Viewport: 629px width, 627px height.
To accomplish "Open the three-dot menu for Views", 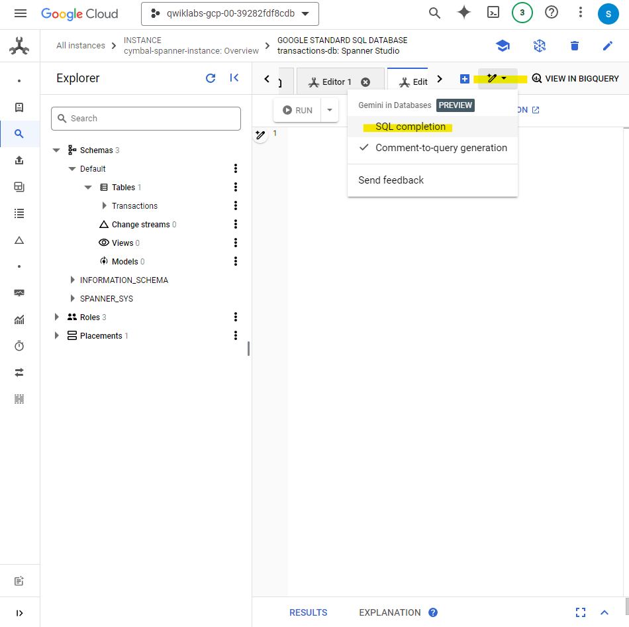I will pyautogui.click(x=236, y=243).
